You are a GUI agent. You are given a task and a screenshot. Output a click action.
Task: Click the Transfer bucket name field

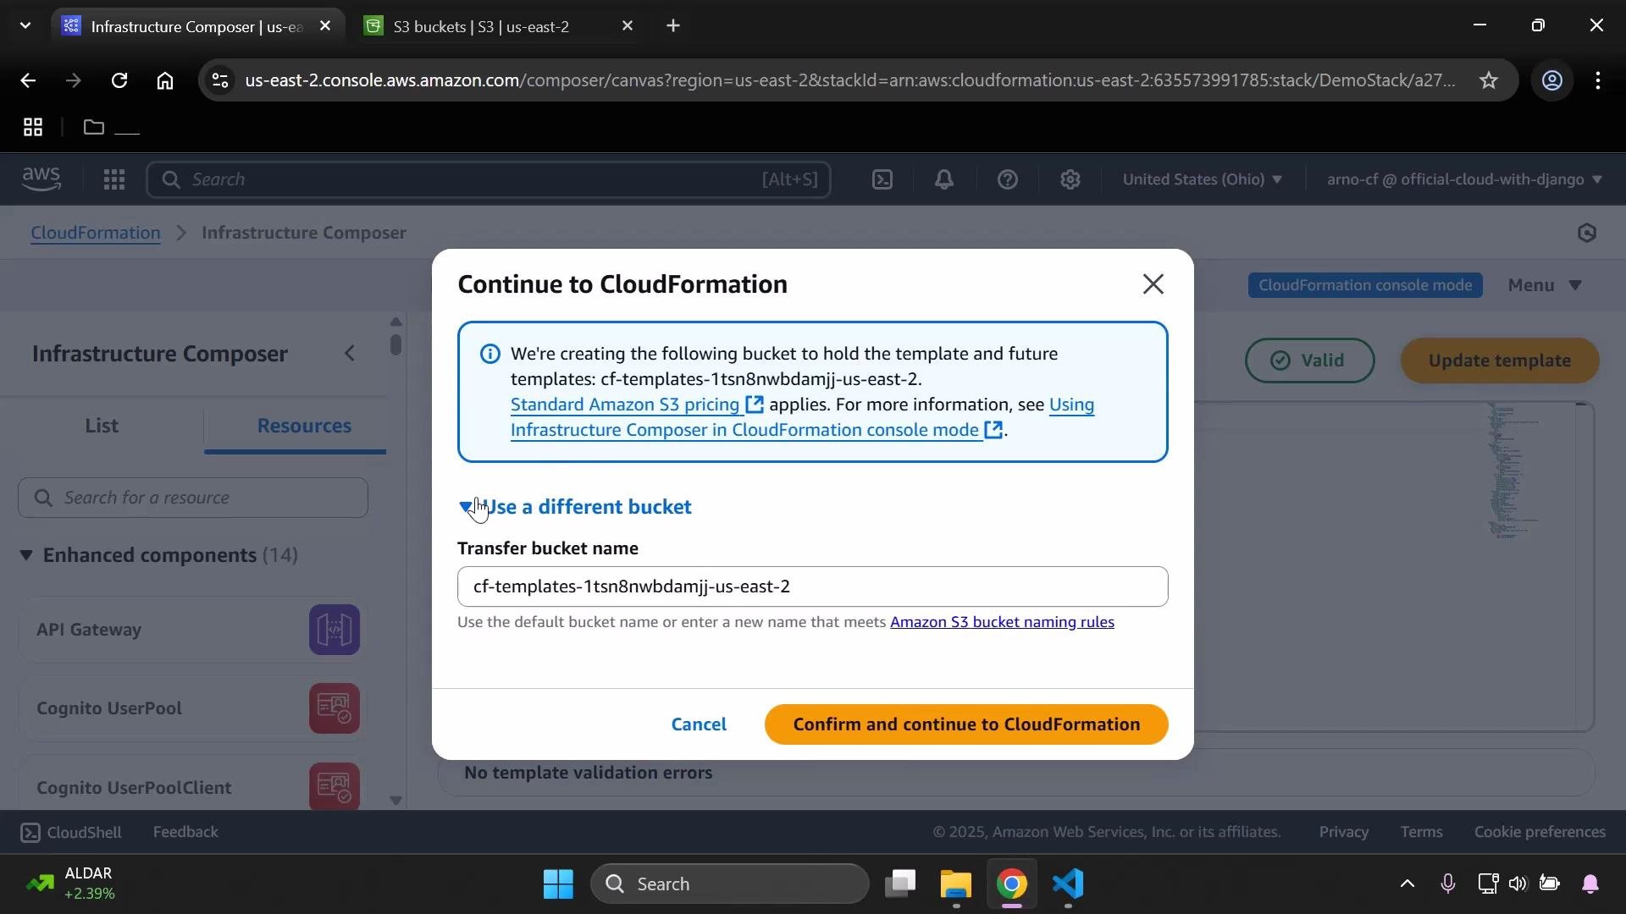point(812,586)
